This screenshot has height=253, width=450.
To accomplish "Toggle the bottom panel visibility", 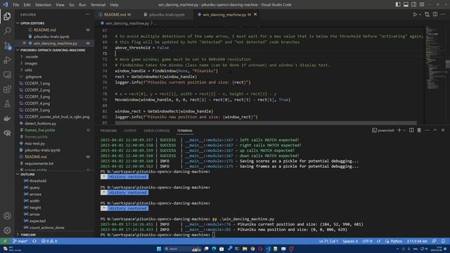I will click(x=406, y=5).
